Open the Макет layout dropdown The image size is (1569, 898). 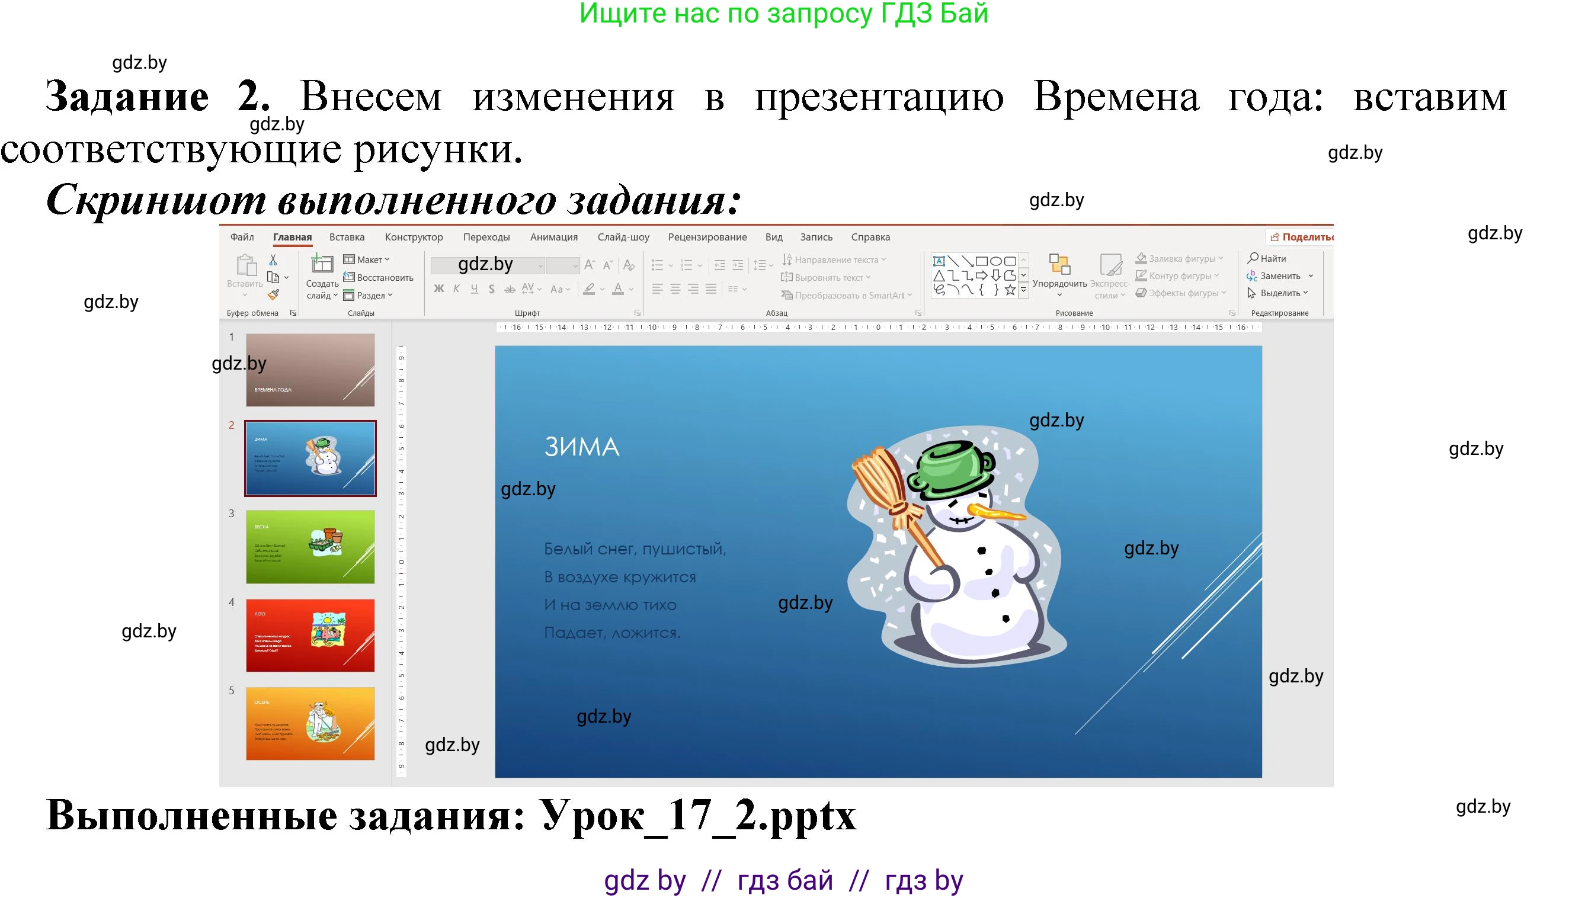coord(367,259)
